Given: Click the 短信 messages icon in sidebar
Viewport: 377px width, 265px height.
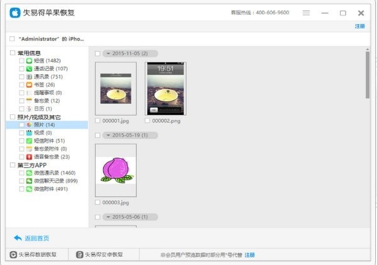Looking at the screenshot, I should pos(29,60).
